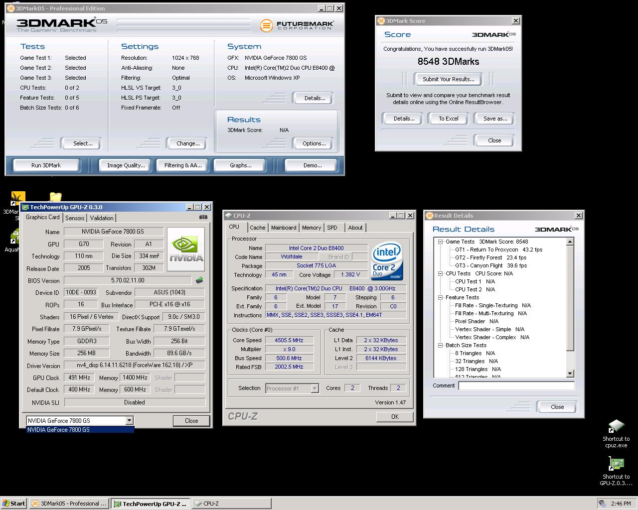This screenshot has height=510, width=638.
Task: Click Result Details scrollbar down arrow
Action: click(x=570, y=374)
